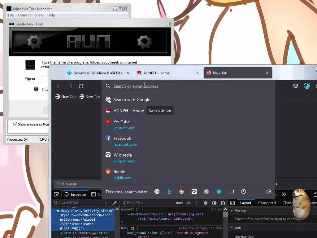
Task: Search this time with Google icon
Action: (x=157, y=192)
